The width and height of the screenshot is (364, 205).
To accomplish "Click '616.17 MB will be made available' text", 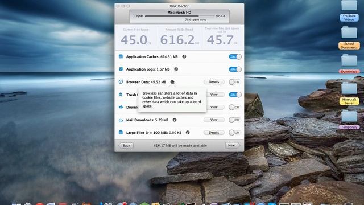I will point(180,146).
